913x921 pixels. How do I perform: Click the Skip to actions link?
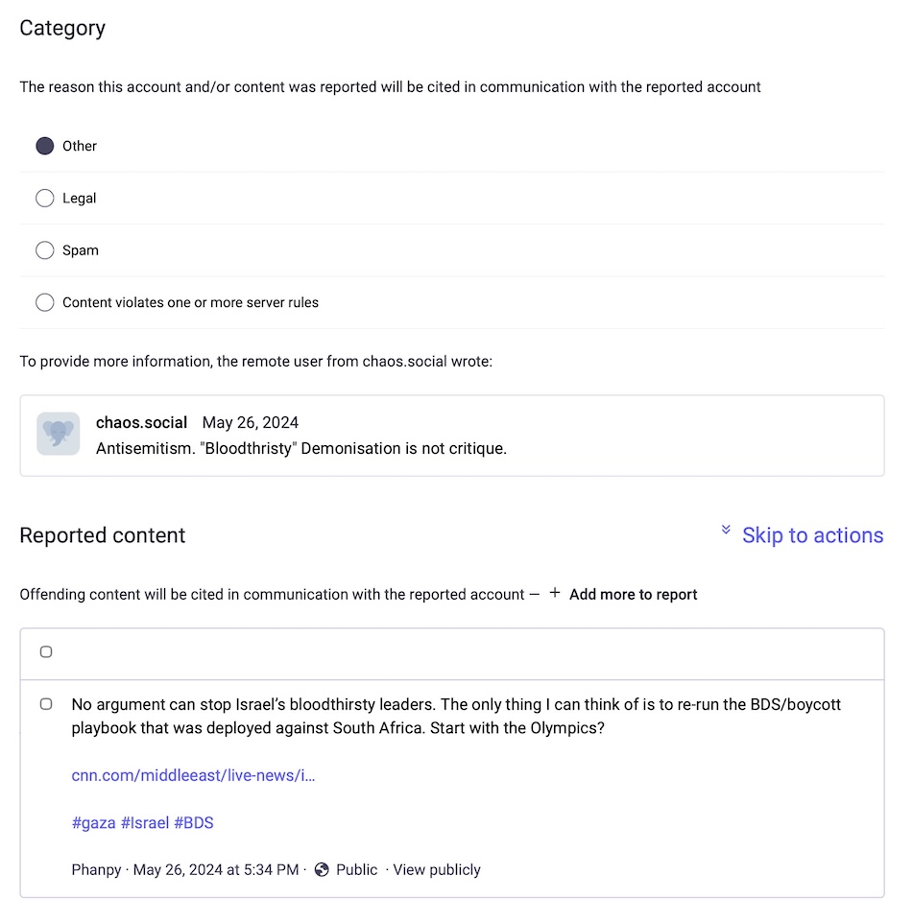point(812,534)
